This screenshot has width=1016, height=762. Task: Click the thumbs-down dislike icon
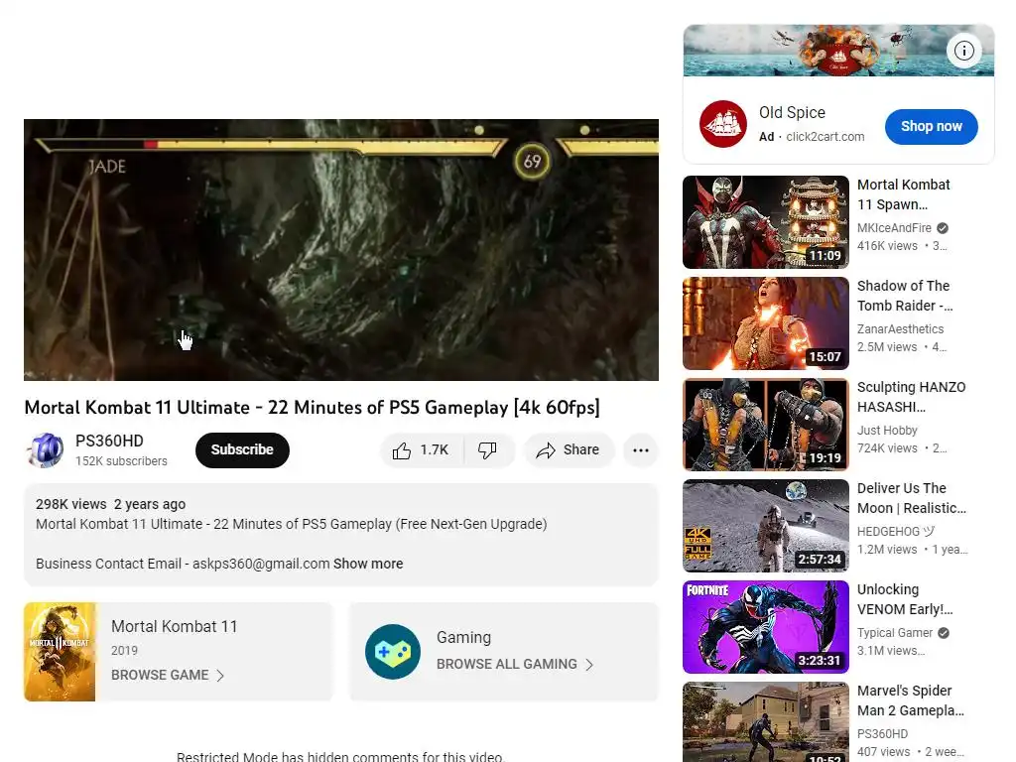pyautogui.click(x=487, y=450)
